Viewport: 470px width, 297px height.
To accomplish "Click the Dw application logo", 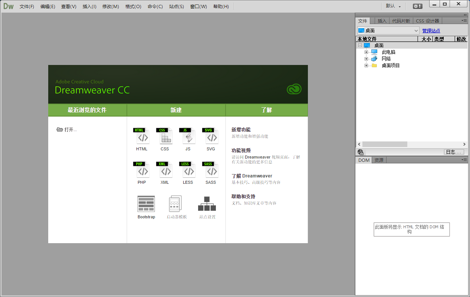I will click(x=9, y=6).
